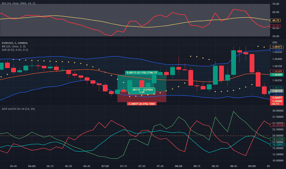This screenshot has height=169, width=286.
Task: Click the 05:45 time axis label
Action: (13, 166)
